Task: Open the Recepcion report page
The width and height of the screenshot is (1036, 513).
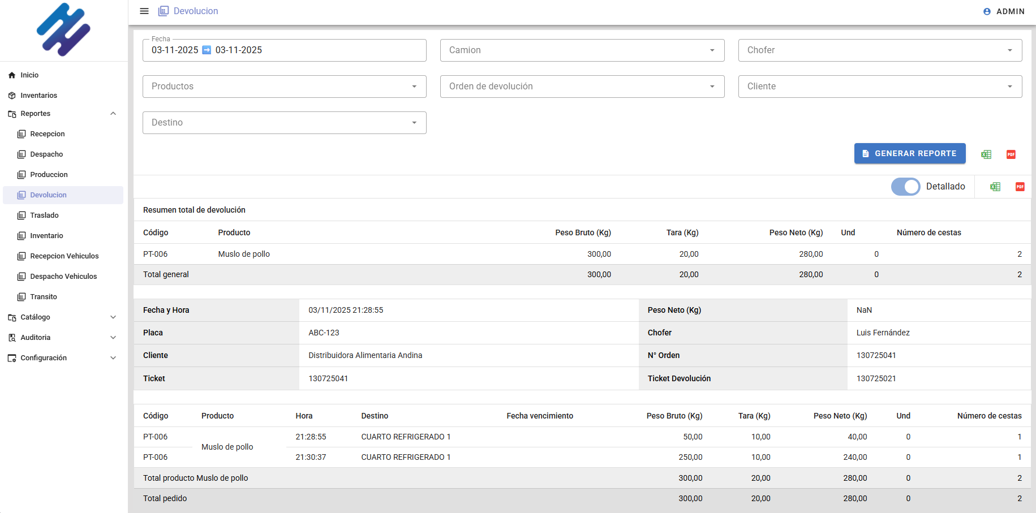Action: 48,134
